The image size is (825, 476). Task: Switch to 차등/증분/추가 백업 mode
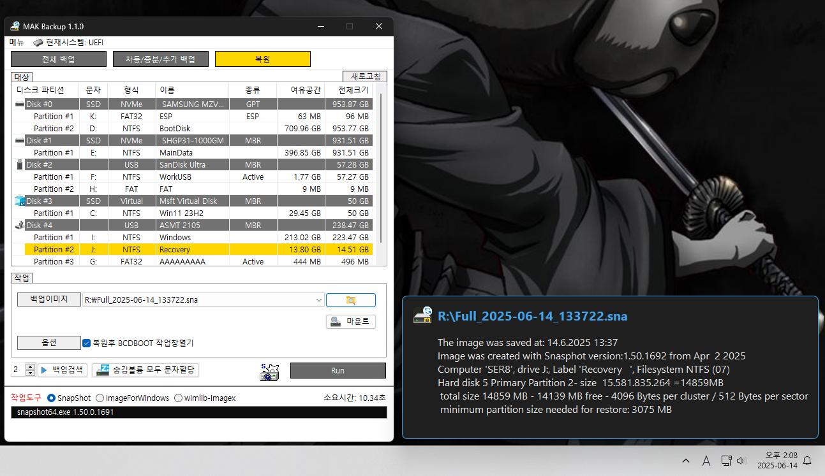click(160, 59)
